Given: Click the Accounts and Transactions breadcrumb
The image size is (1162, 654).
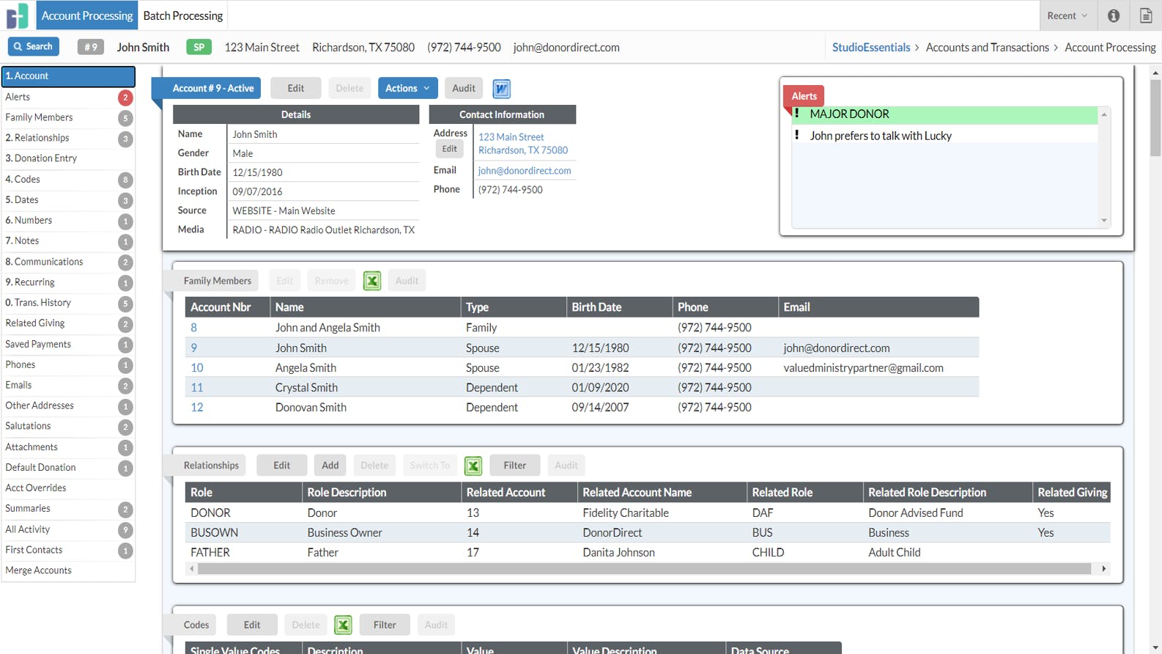Looking at the screenshot, I should (x=988, y=47).
